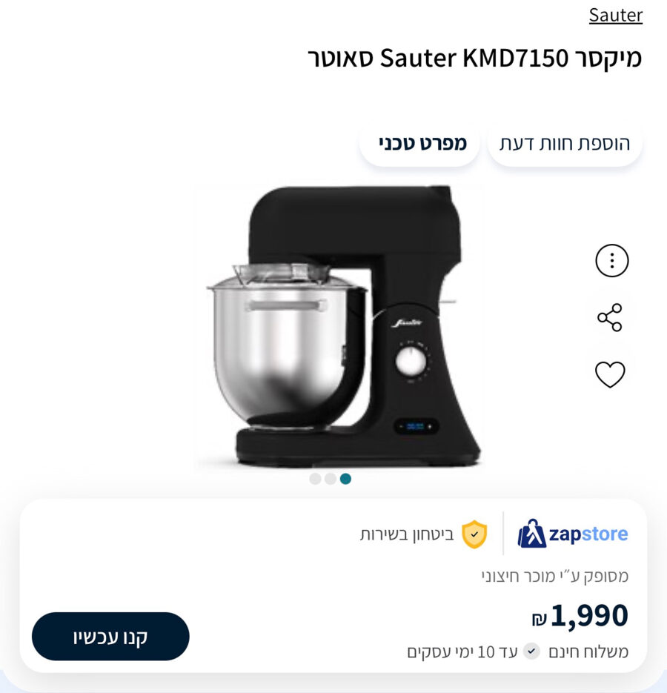This screenshot has width=667, height=693.
Task: Select the active teal carousel dot
Action: (x=345, y=479)
